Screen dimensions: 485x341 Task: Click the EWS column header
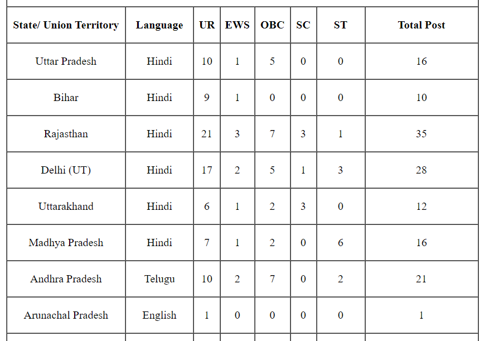237,25
